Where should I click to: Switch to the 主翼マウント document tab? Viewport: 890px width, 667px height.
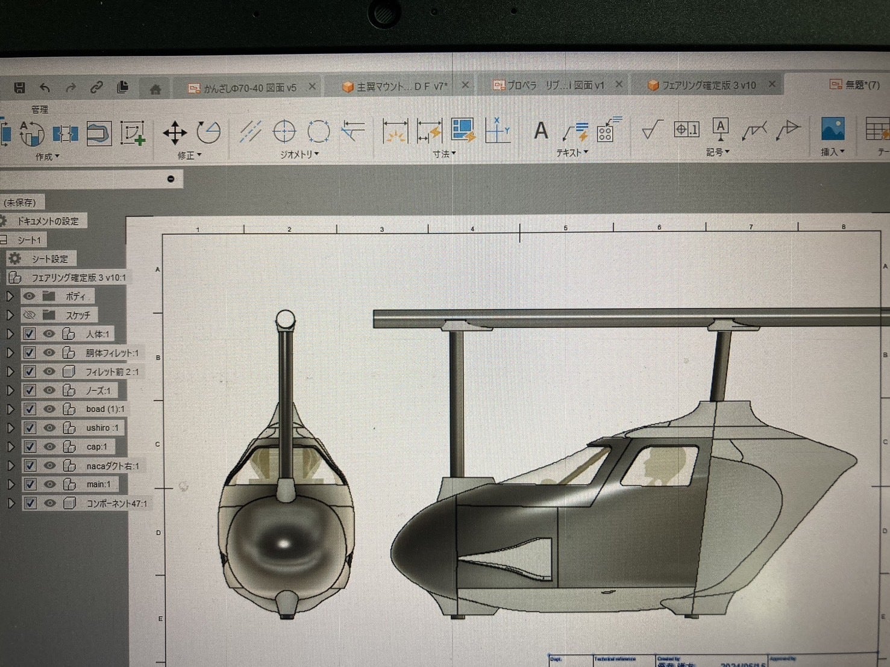click(x=401, y=87)
